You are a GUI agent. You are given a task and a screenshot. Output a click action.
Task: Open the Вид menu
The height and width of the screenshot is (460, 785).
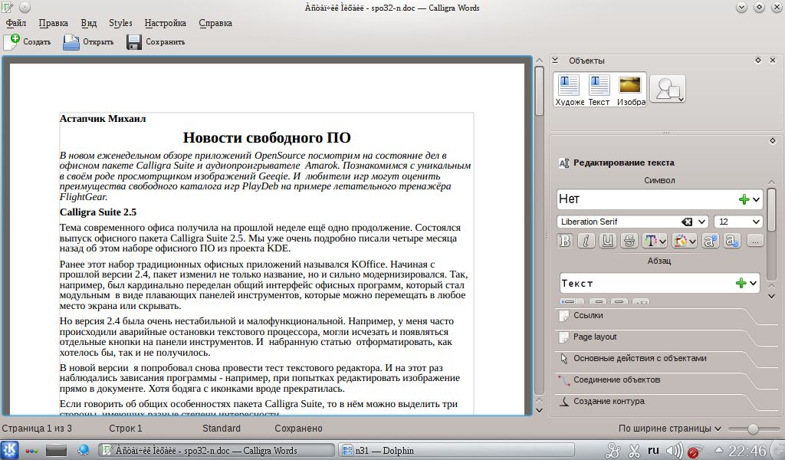tap(89, 23)
